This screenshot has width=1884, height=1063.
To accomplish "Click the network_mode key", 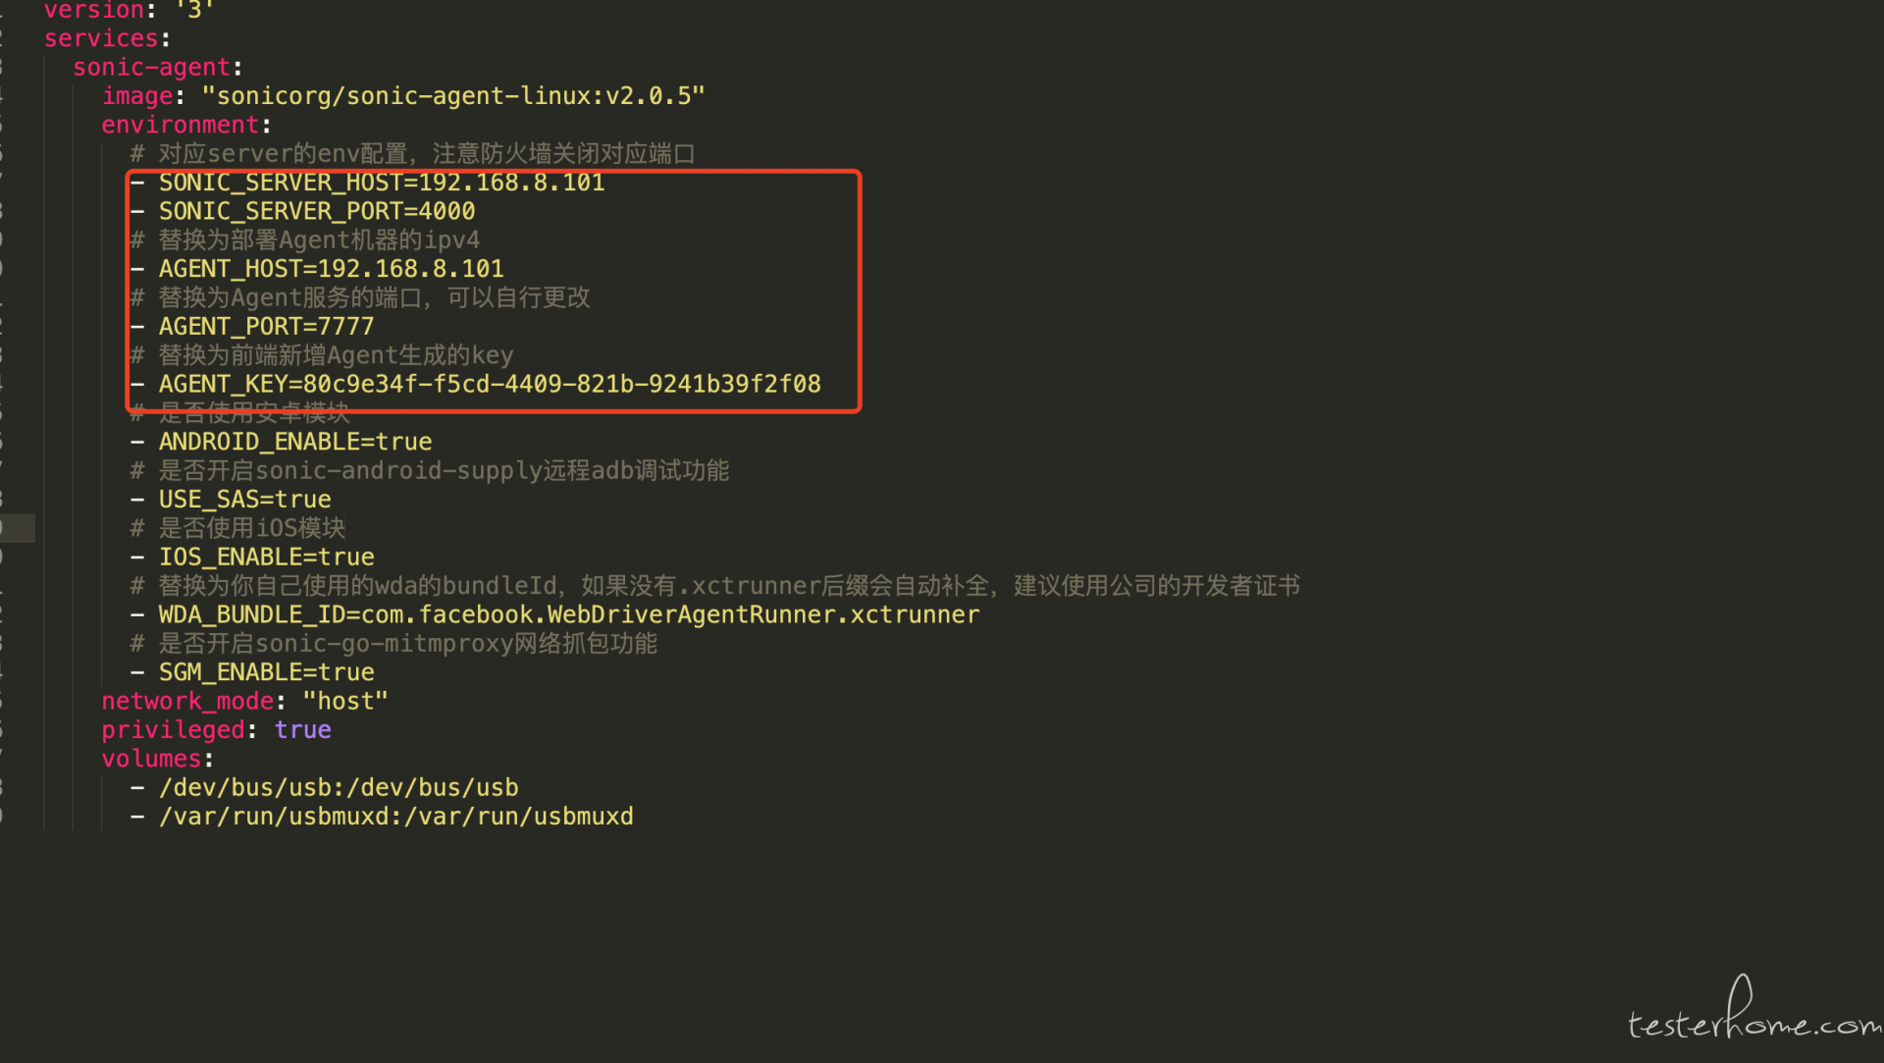I will 187,702.
